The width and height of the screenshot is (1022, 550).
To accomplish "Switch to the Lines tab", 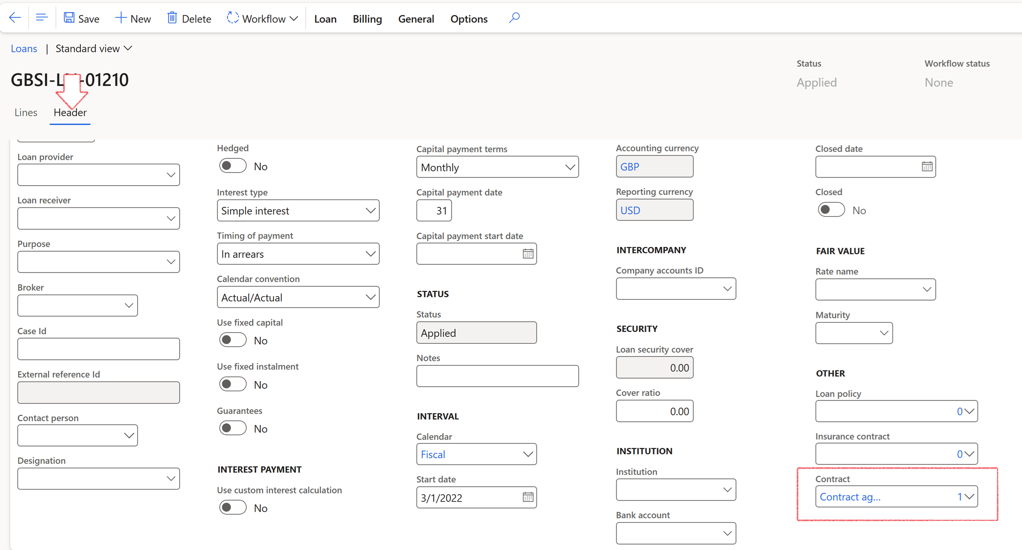I will (26, 112).
